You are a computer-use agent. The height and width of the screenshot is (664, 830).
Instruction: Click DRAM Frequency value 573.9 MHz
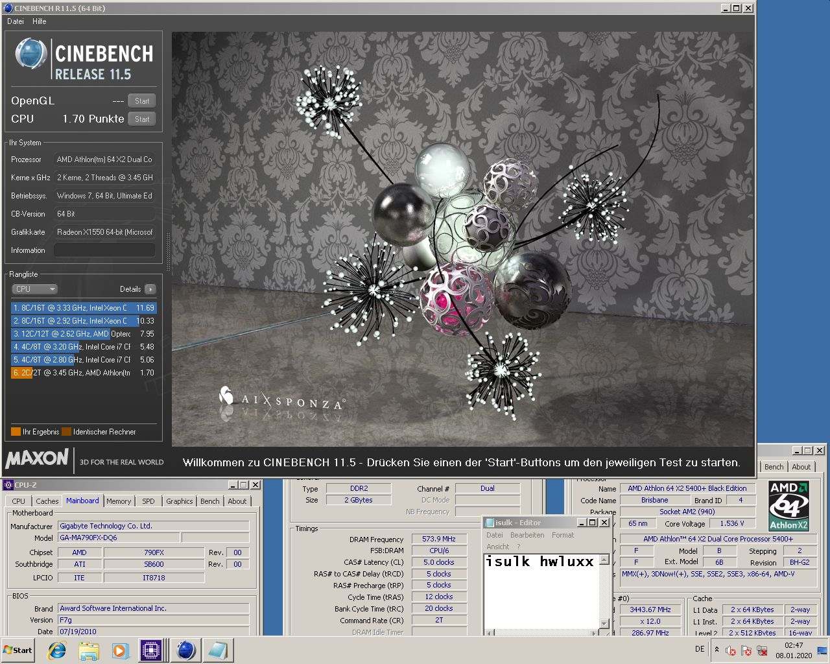439,539
